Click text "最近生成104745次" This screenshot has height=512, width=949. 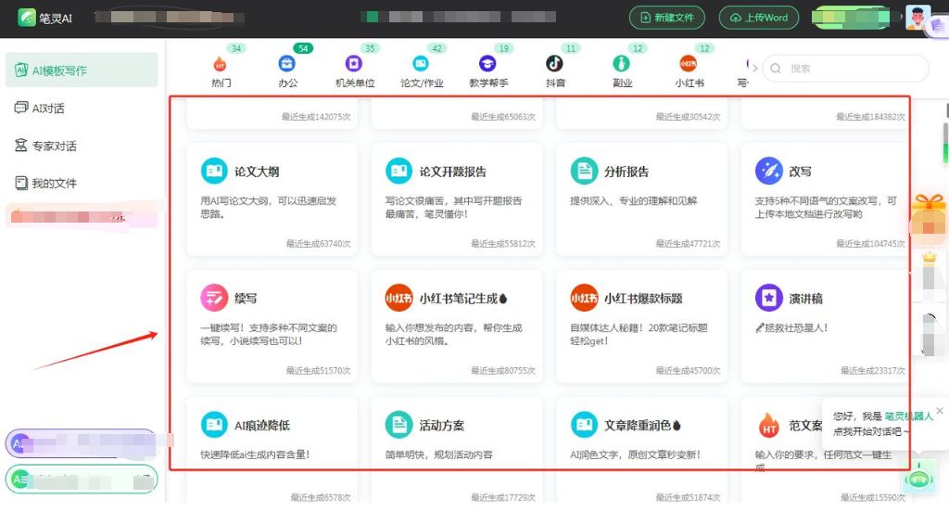click(870, 244)
